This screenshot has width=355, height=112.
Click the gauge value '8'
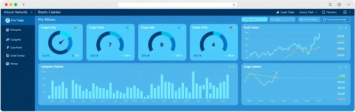click(x=162, y=45)
